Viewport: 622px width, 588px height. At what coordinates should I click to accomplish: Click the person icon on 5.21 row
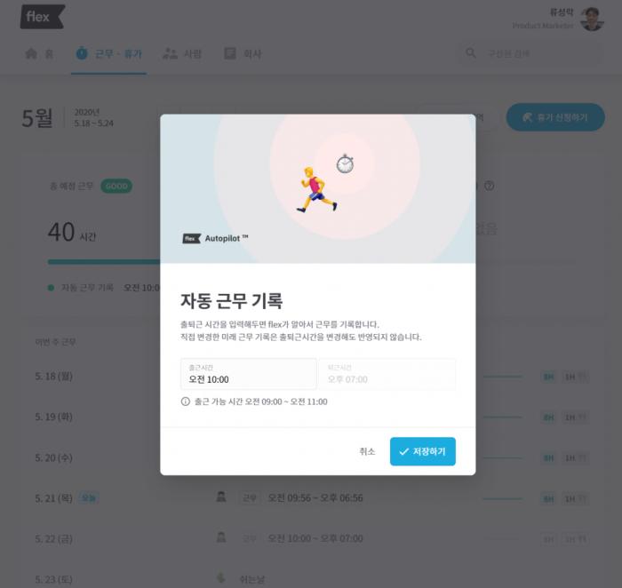tap(221, 497)
